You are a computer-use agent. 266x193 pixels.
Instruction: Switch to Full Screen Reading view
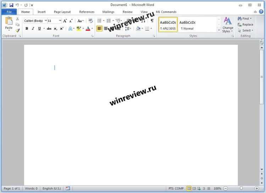194,188
